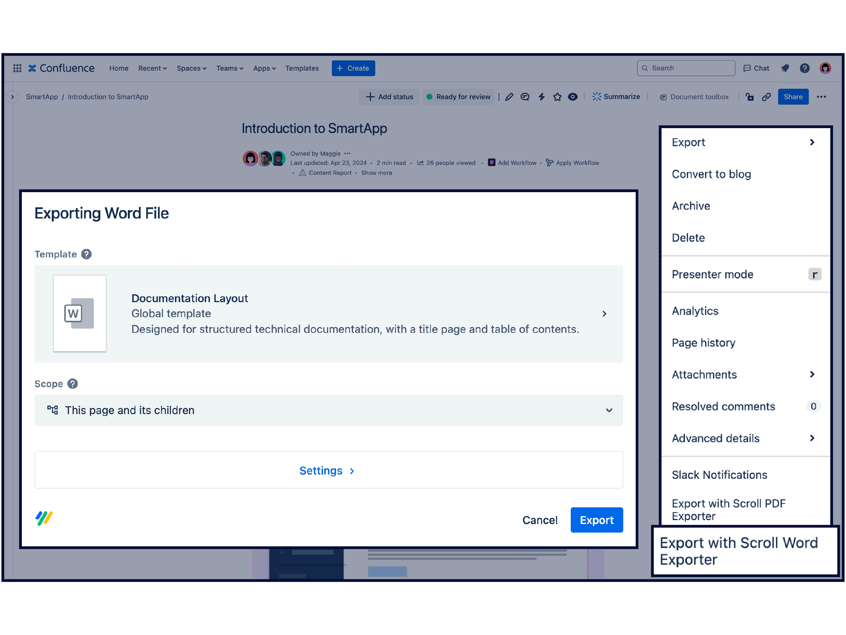Select Convert to blog menu item
The height and width of the screenshot is (635, 846).
pyautogui.click(x=746, y=174)
